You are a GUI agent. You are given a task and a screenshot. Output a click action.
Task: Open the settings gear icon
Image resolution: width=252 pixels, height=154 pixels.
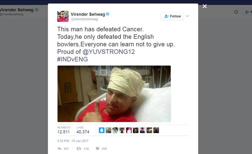point(236,12)
